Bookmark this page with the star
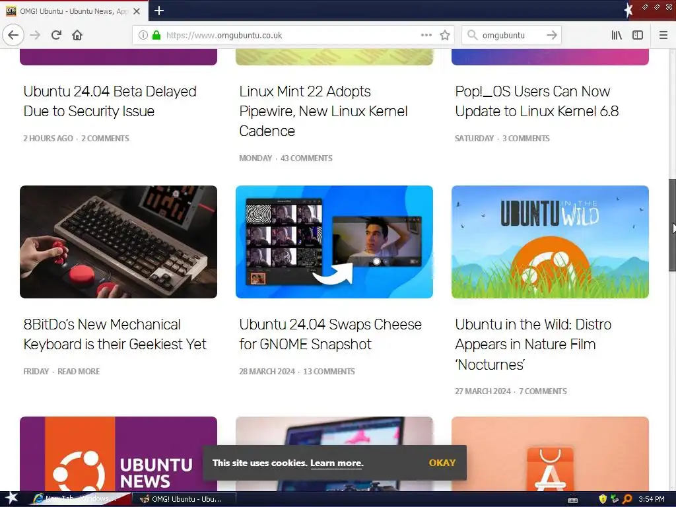 (445, 36)
